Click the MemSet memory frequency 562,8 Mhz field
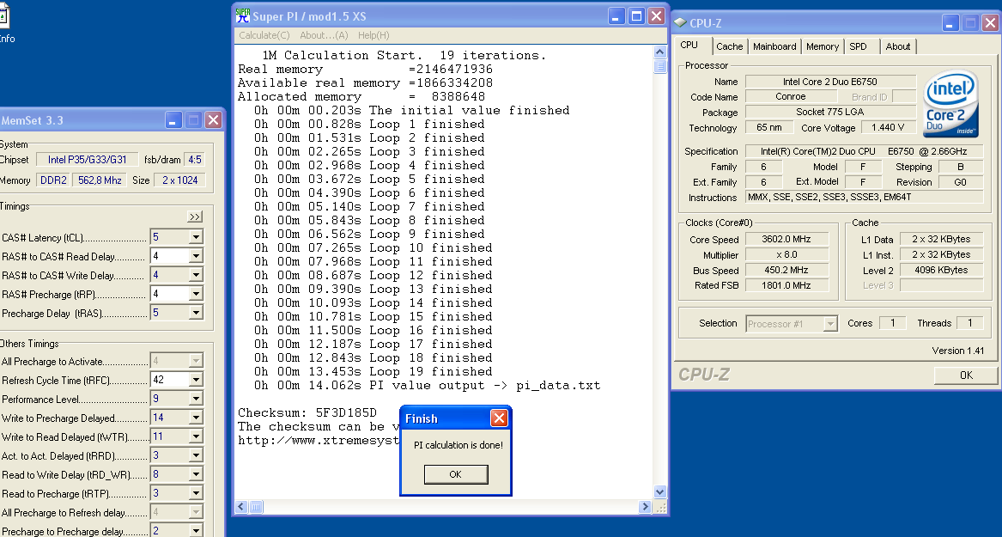The width and height of the screenshot is (1002, 537). click(x=99, y=180)
